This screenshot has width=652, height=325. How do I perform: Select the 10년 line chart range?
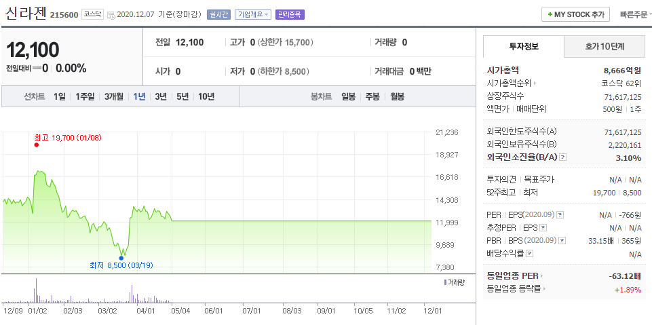tap(206, 97)
